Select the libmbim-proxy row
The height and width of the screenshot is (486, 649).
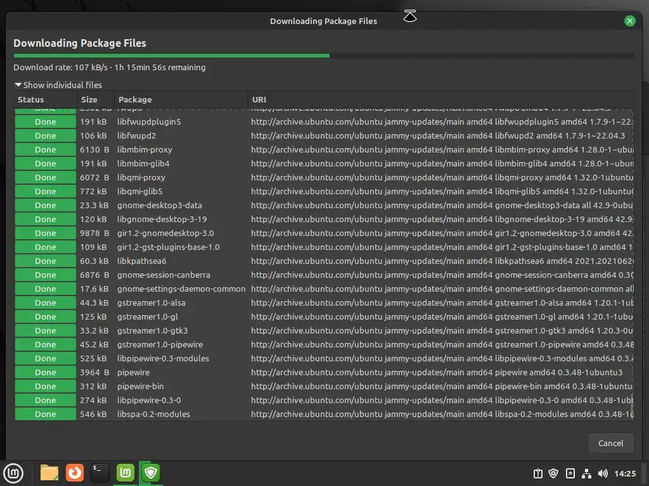tap(324, 149)
